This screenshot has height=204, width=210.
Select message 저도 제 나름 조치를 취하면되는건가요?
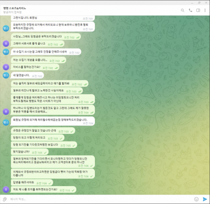[44, 189]
